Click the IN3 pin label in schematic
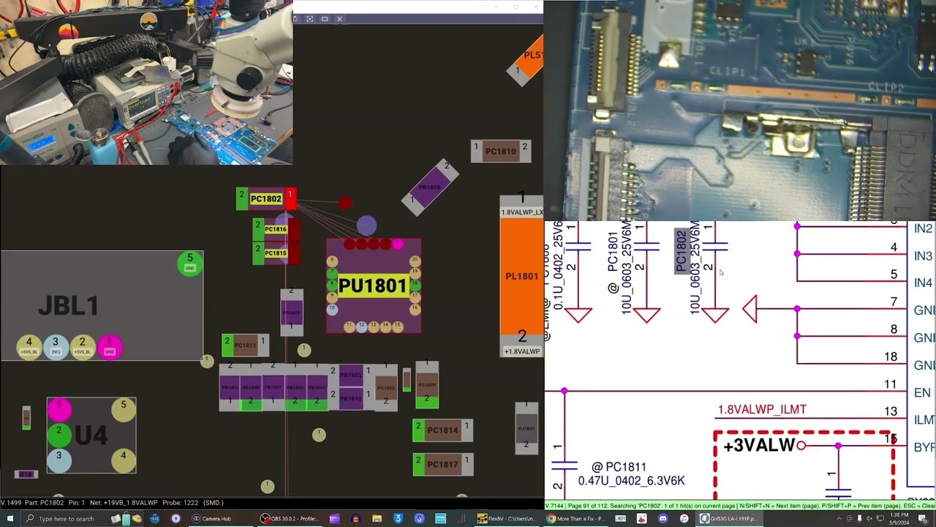The image size is (936, 527). (923, 256)
